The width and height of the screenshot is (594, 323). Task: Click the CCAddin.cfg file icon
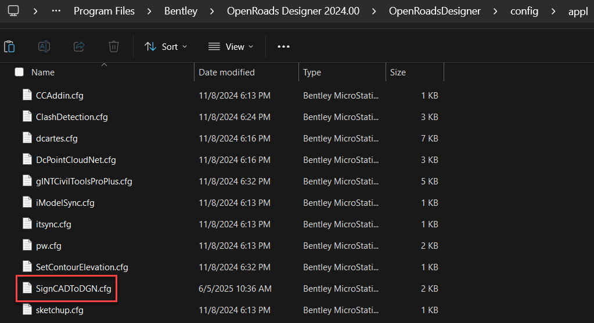pos(27,95)
